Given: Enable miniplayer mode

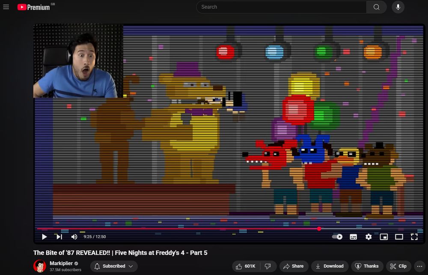Looking at the screenshot, I should (384, 237).
